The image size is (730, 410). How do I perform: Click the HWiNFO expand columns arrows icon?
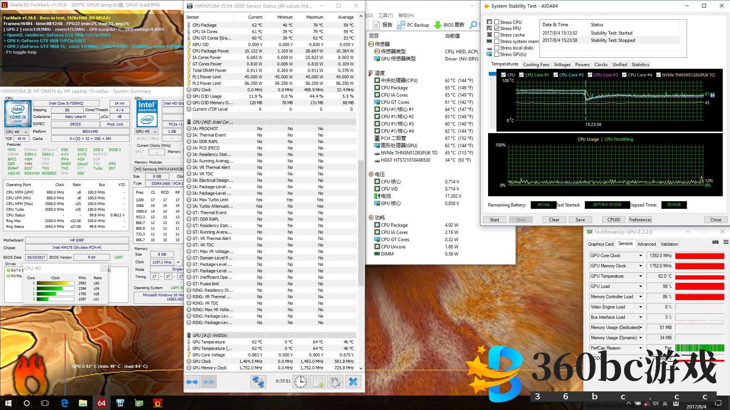point(192,381)
